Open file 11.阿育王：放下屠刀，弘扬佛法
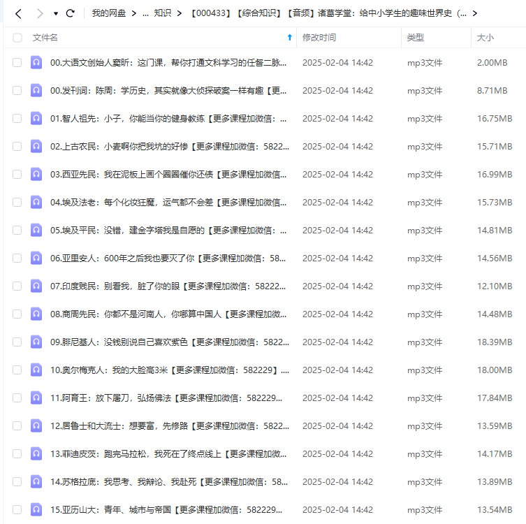 point(166,398)
